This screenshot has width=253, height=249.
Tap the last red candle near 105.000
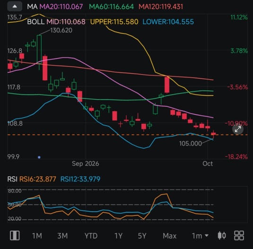click(213, 134)
